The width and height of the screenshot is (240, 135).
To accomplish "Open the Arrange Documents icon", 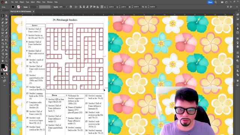I will [222, 2].
